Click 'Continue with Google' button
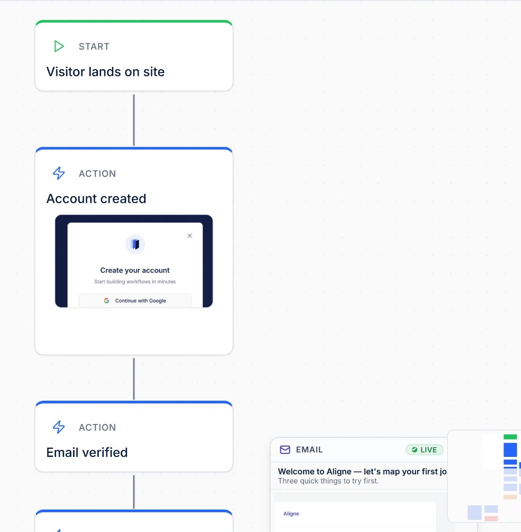Viewport: 521px width, 532px height. click(x=135, y=300)
